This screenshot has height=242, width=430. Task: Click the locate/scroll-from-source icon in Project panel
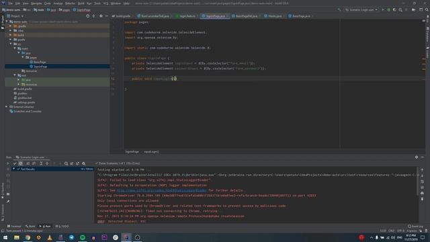pyautogui.click(x=88, y=16)
